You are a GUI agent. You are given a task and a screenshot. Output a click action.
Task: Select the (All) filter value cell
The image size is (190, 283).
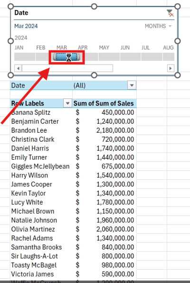click(100, 85)
